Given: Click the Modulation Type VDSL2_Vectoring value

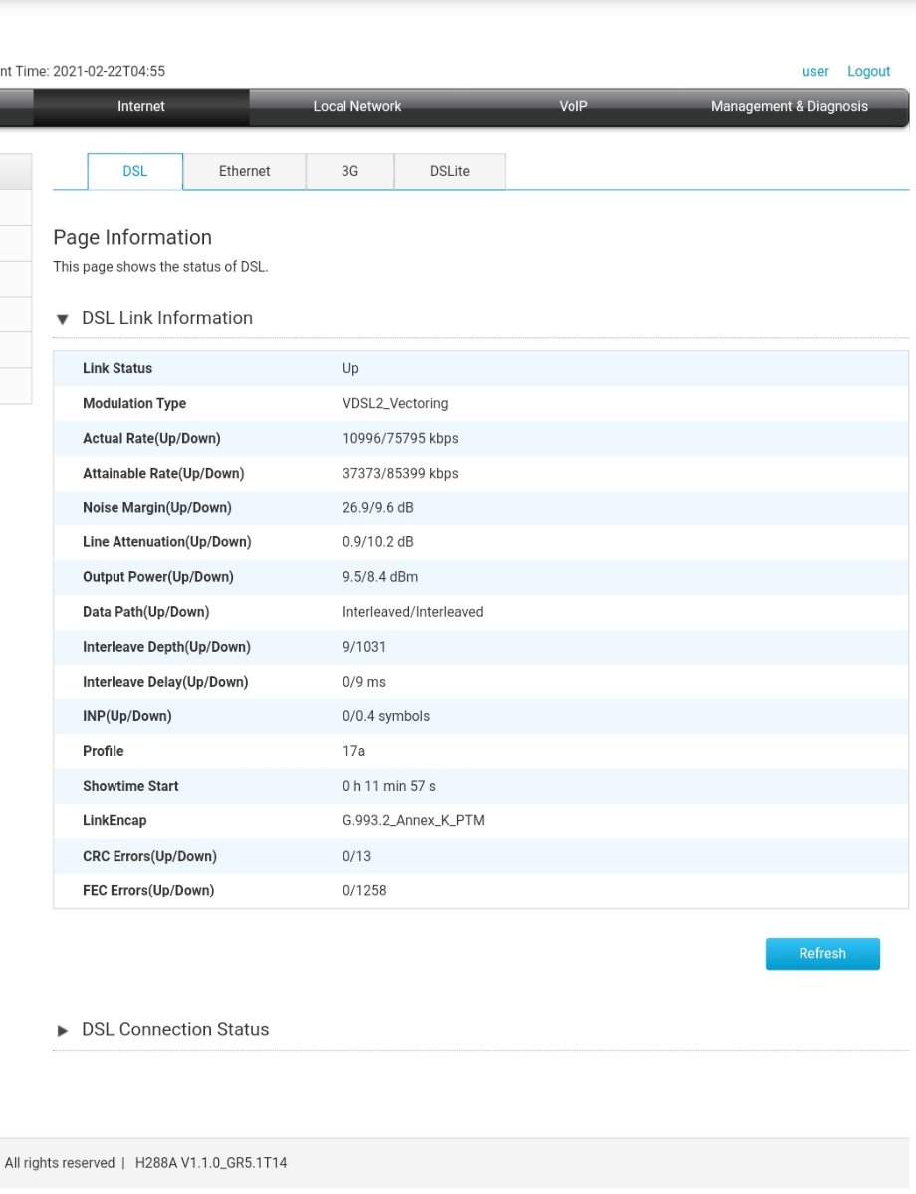Looking at the screenshot, I should point(395,404).
